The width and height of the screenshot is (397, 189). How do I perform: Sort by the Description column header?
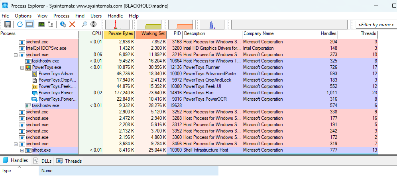pos(212,33)
